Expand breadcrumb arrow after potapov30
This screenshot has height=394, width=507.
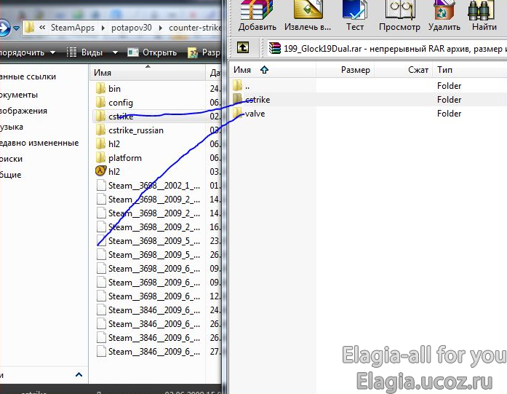(x=161, y=28)
